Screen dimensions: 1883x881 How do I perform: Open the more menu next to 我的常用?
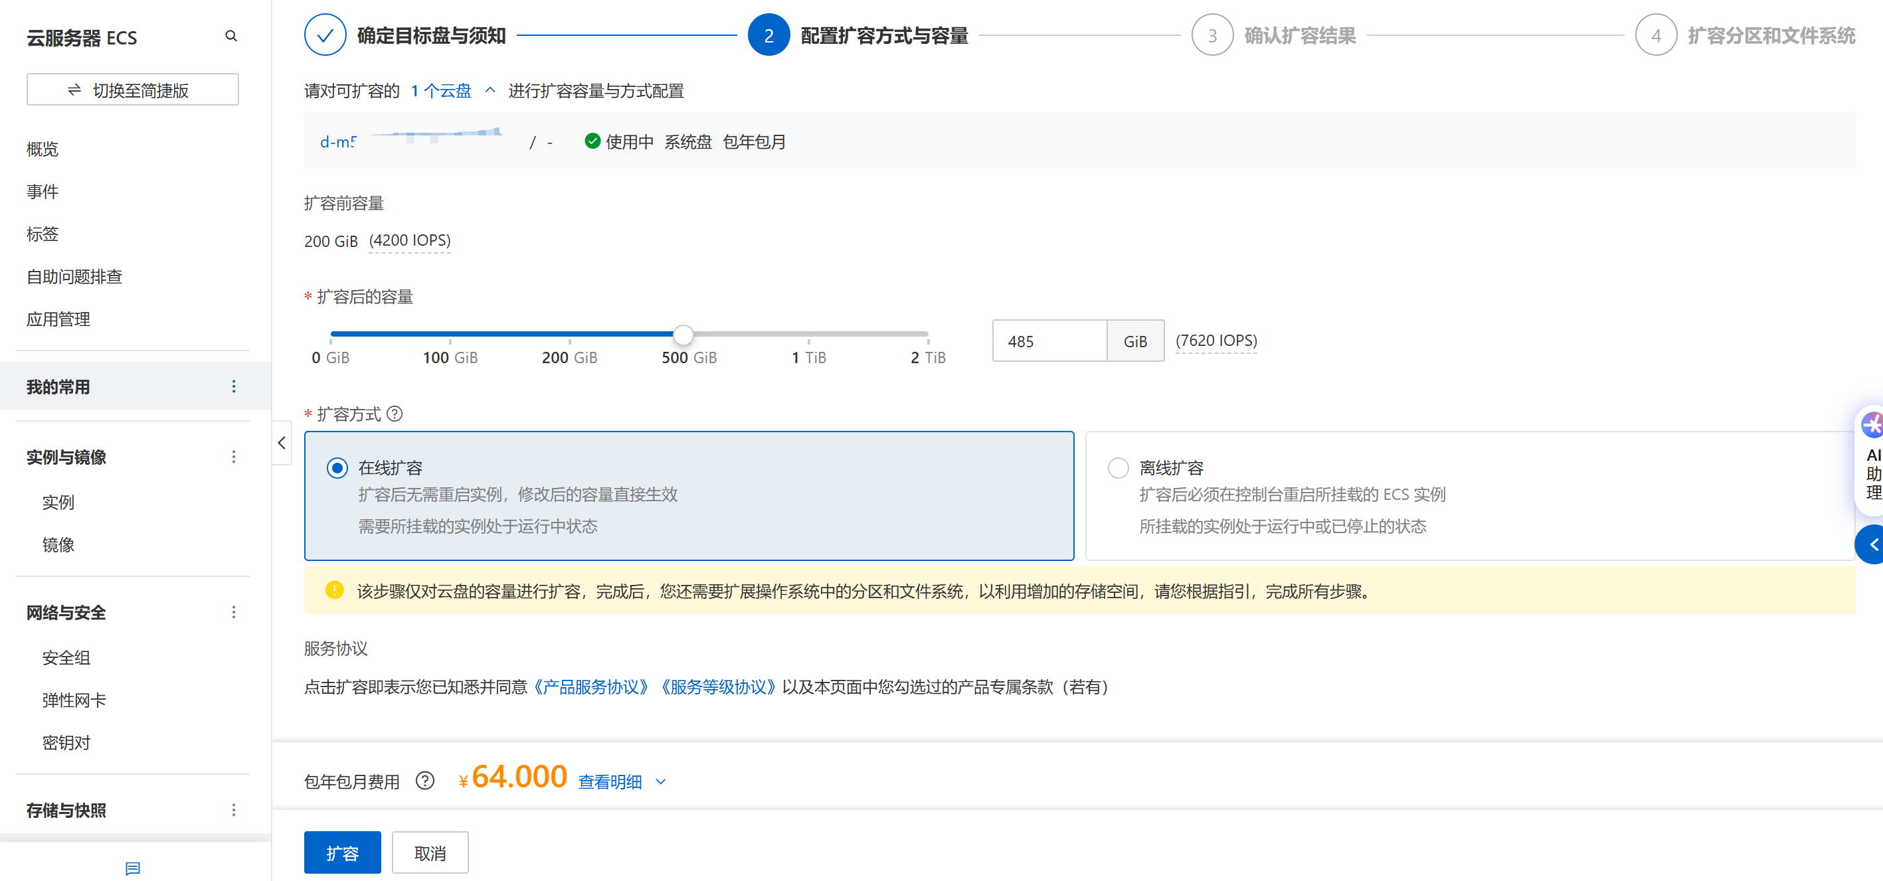click(234, 386)
